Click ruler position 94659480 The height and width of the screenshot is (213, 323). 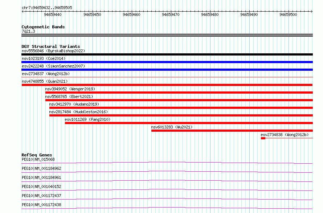[210, 15]
